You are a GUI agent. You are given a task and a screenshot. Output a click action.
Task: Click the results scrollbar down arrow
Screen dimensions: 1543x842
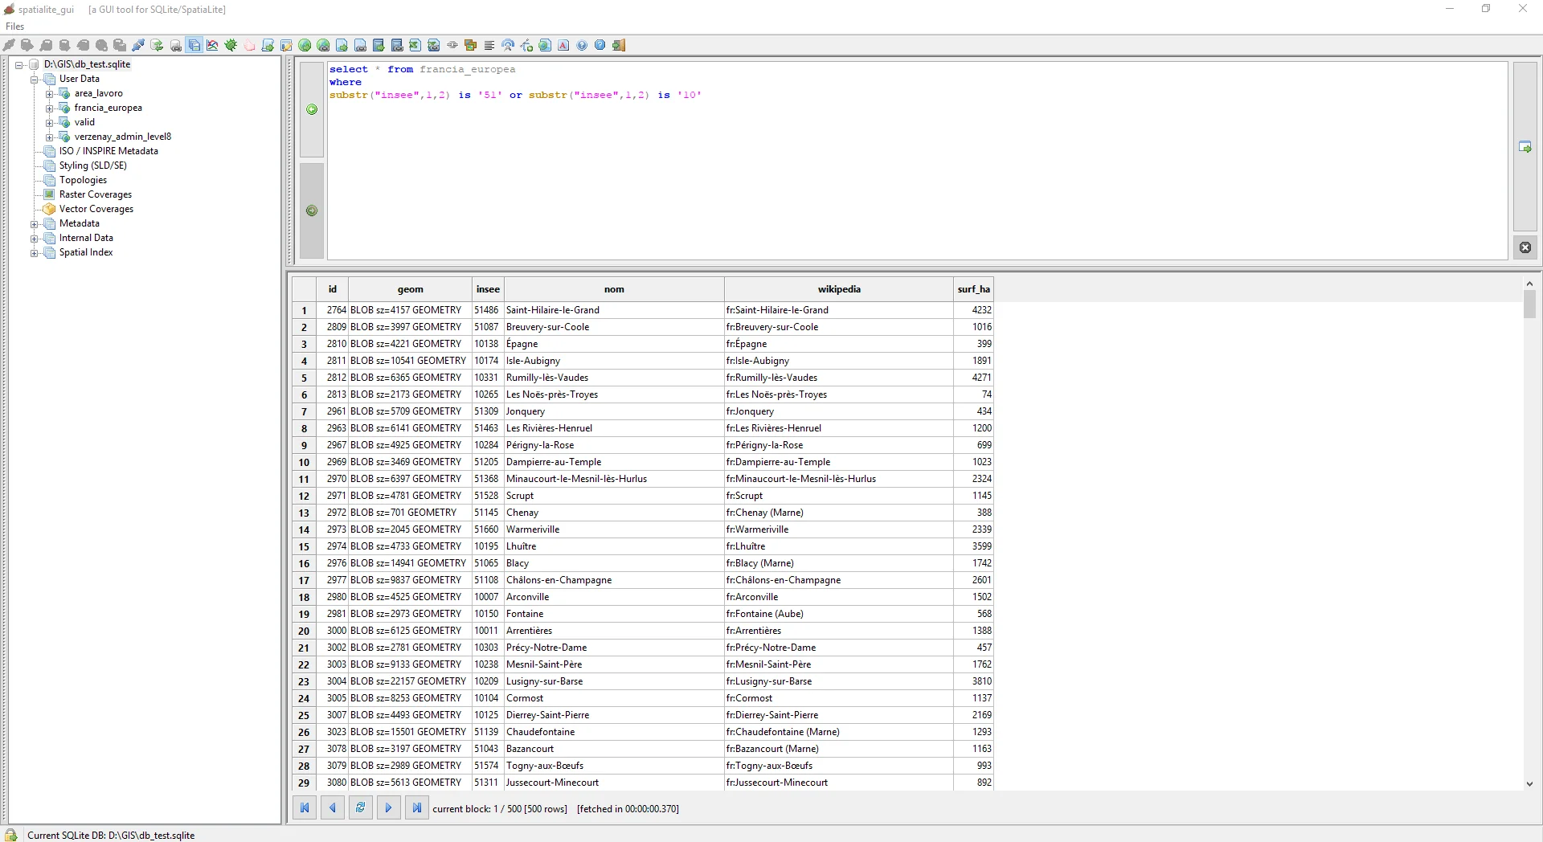click(1529, 783)
